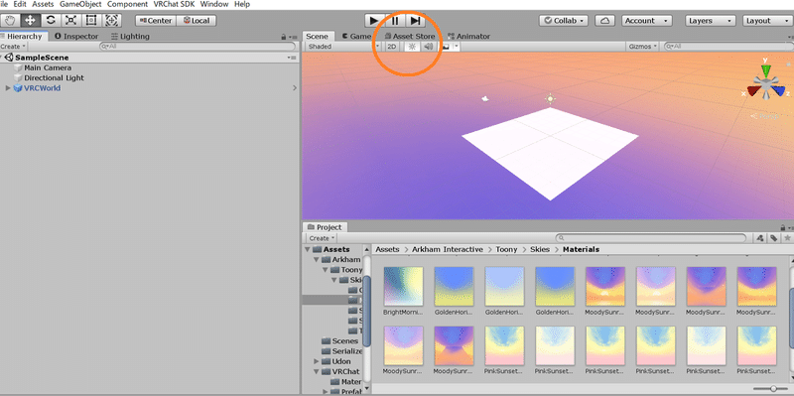
Task: Select Directional Light in Hierarchy
Action: coord(55,78)
